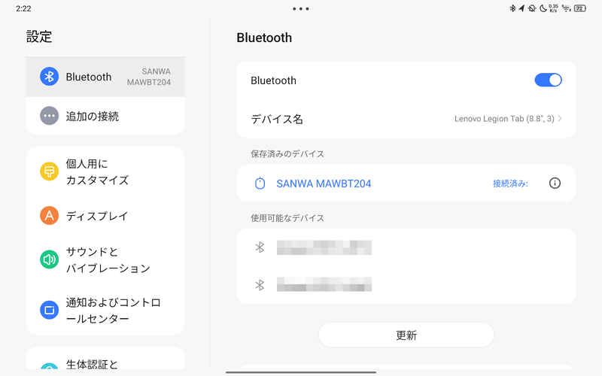Viewport: 602px width, 376px height.
Task: Click the yellow personalization brush icon
Action: coord(49,171)
